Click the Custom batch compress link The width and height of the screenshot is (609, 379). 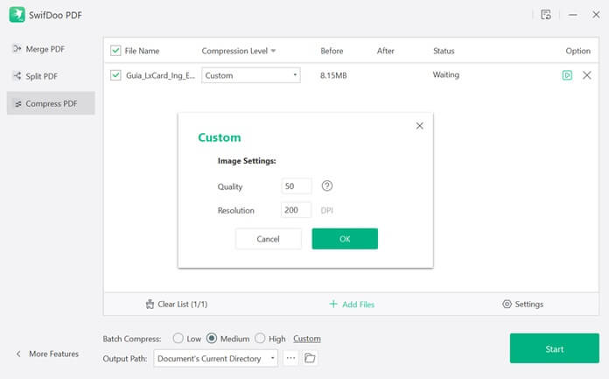(307, 339)
